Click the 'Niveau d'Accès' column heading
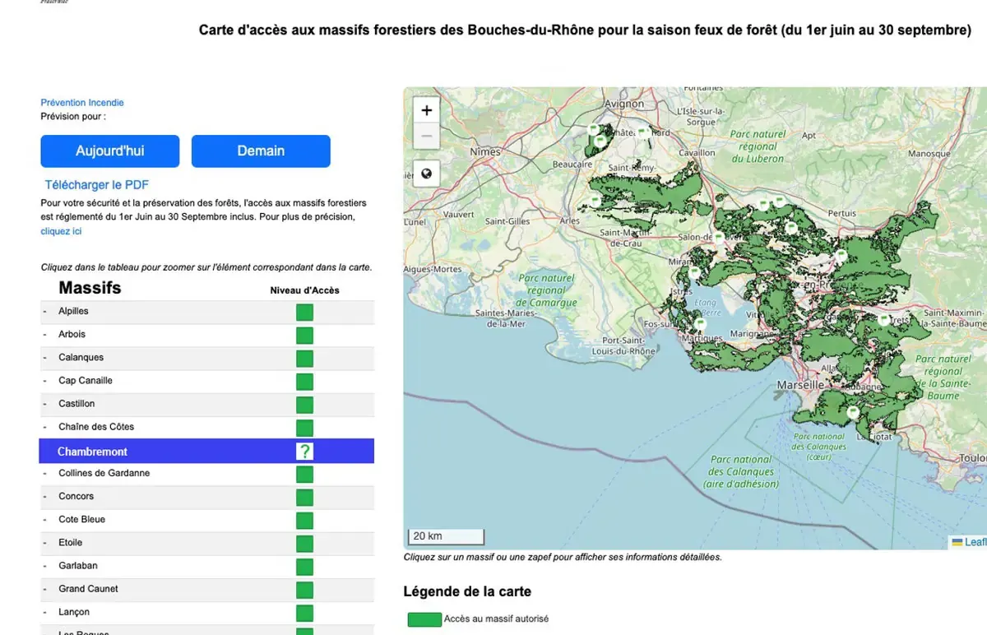The height and width of the screenshot is (635, 987). 304,290
